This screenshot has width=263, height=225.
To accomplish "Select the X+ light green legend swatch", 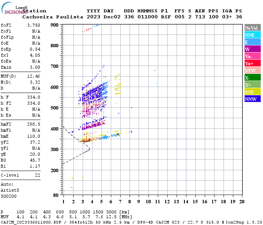I will point(252,84).
